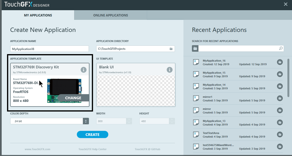Click folder icon left of recent search box
The width and height of the screenshot is (292, 156).
pyautogui.click(x=195, y=48)
